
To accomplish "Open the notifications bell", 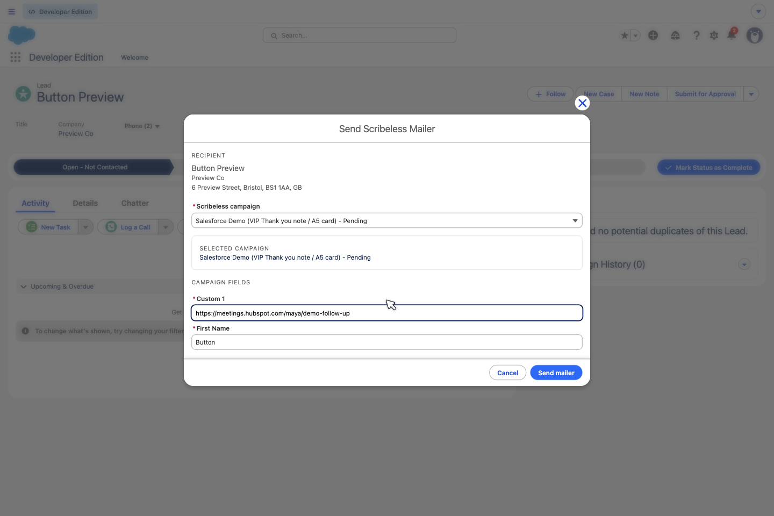I will [x=732, y=34].
